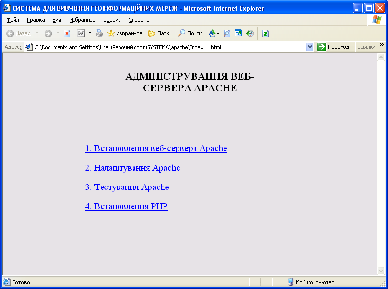The height and width of the screenshot is (289, 388).
Task: Expand the address bar dropdown list
Action: coord(310,47)
